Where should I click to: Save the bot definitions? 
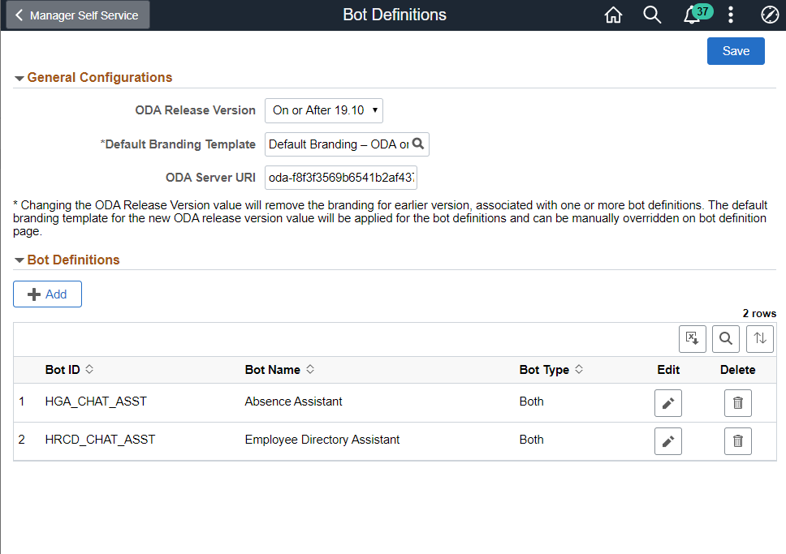pyautogui.click(x=736, y=51)
